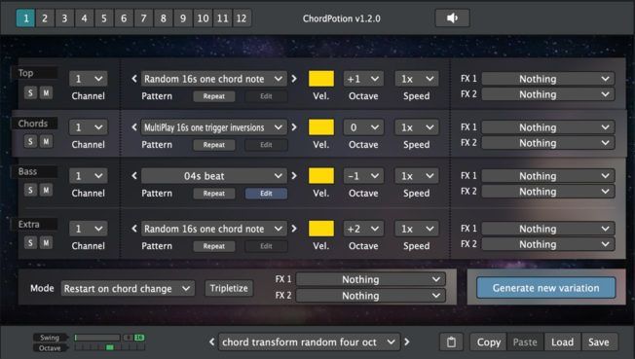
Task: Click Top row yellow velocity swatch
Action: (321, 79)
